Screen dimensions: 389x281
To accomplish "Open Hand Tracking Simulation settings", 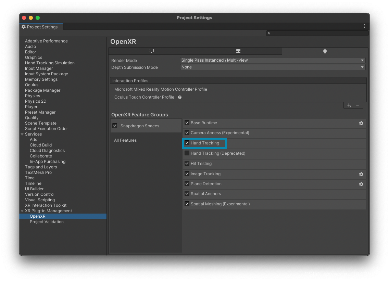I will tap(50, 63).
